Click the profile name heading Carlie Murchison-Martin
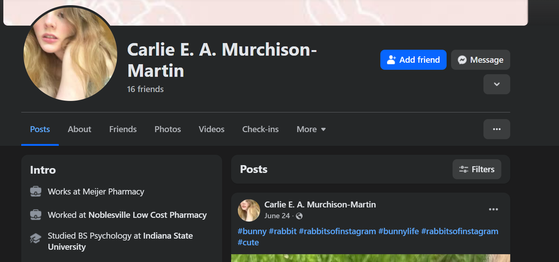The width and height of the screenshot is (559, 262). click(x=222, y=60)
